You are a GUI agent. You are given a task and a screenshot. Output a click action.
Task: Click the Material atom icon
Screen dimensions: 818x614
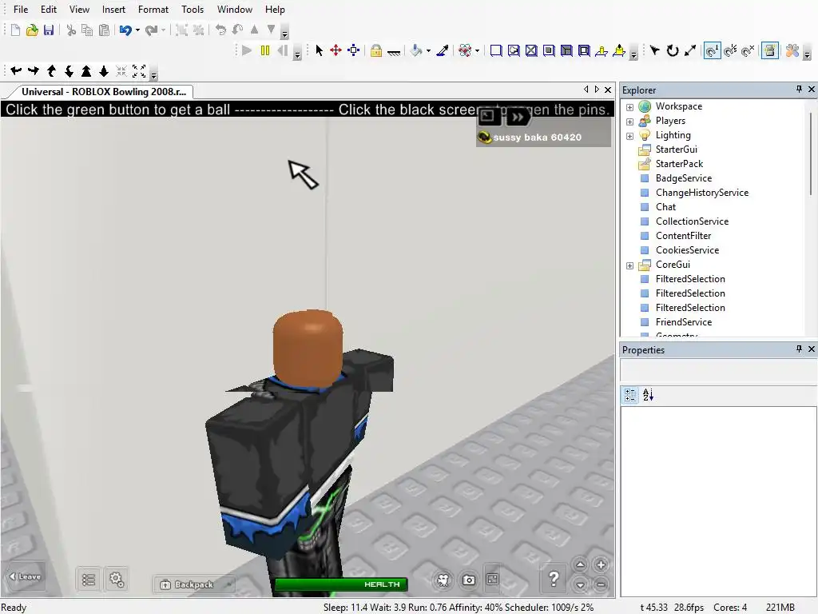465,50
